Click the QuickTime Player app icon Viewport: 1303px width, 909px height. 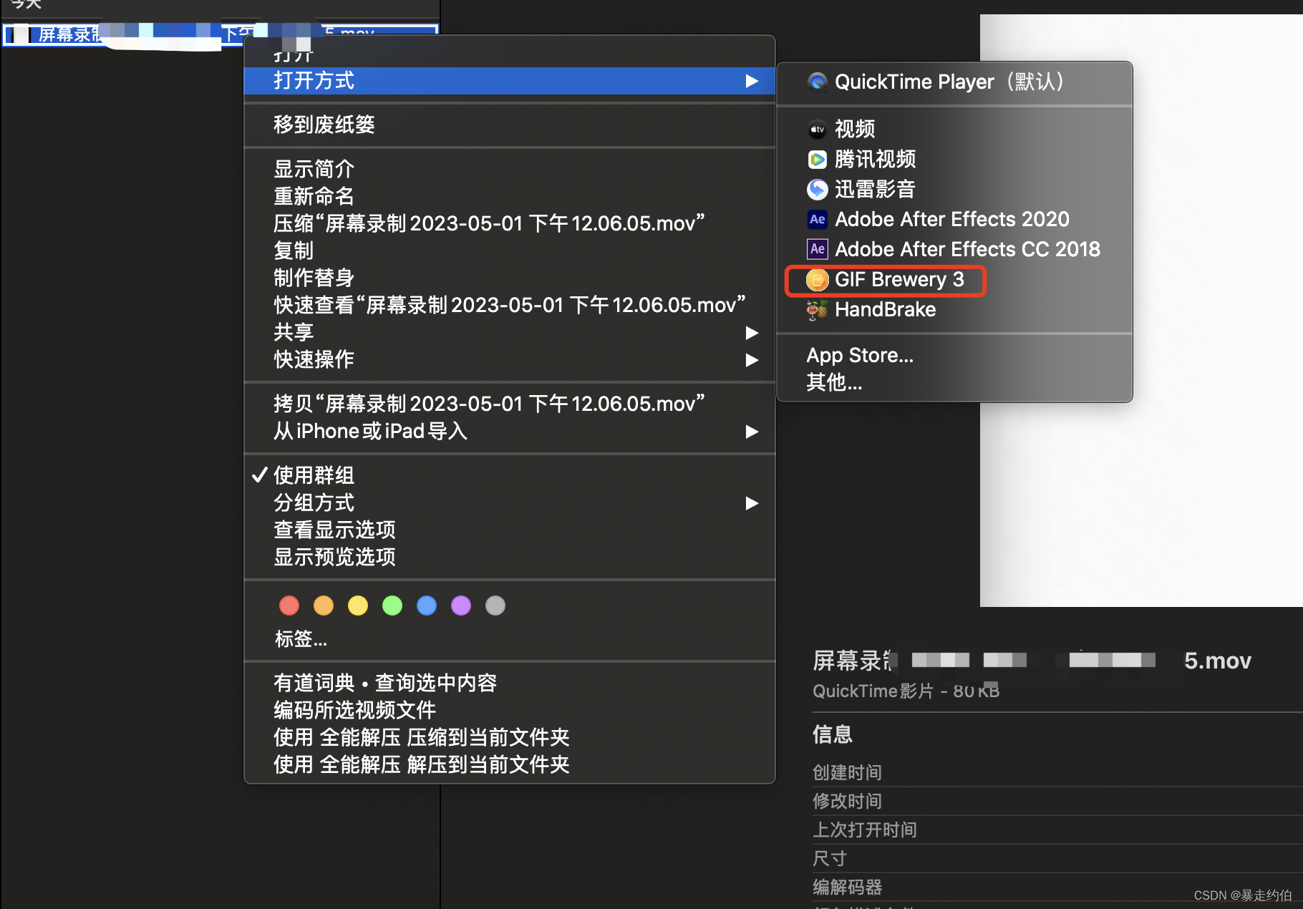(x=817, y=82)
